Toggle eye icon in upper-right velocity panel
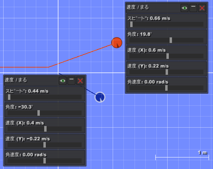Screen dimensions: 213x169 pos(184,8)
